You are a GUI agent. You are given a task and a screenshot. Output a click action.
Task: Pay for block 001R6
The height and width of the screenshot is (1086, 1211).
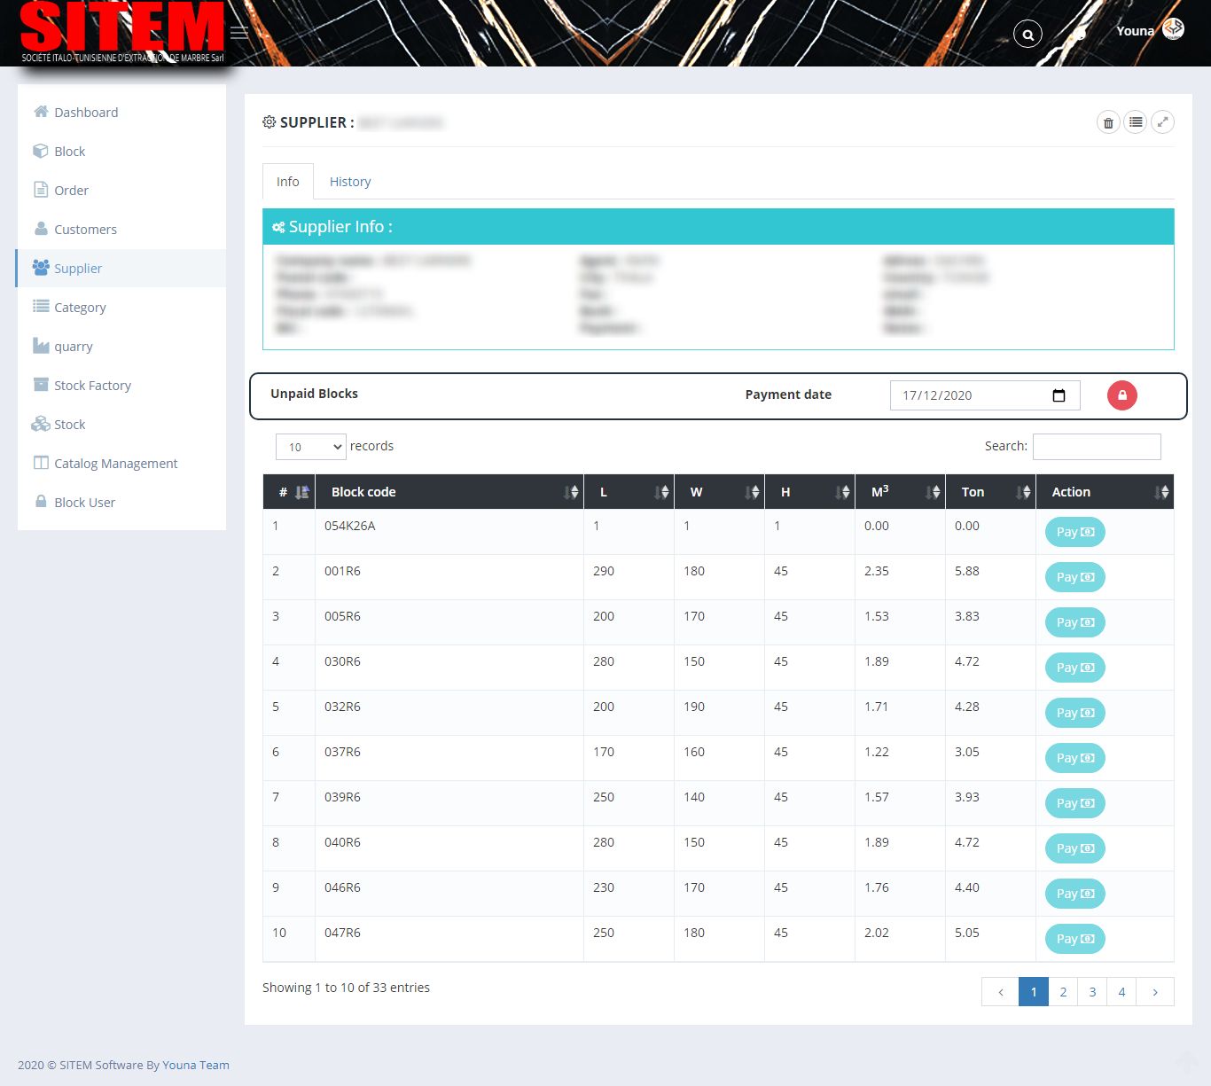click(1074, 577)
